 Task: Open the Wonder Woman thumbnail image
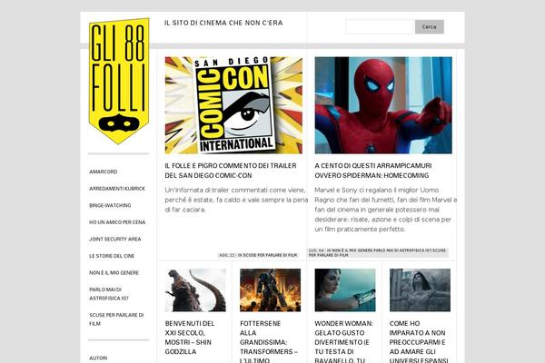pos(345,290)
